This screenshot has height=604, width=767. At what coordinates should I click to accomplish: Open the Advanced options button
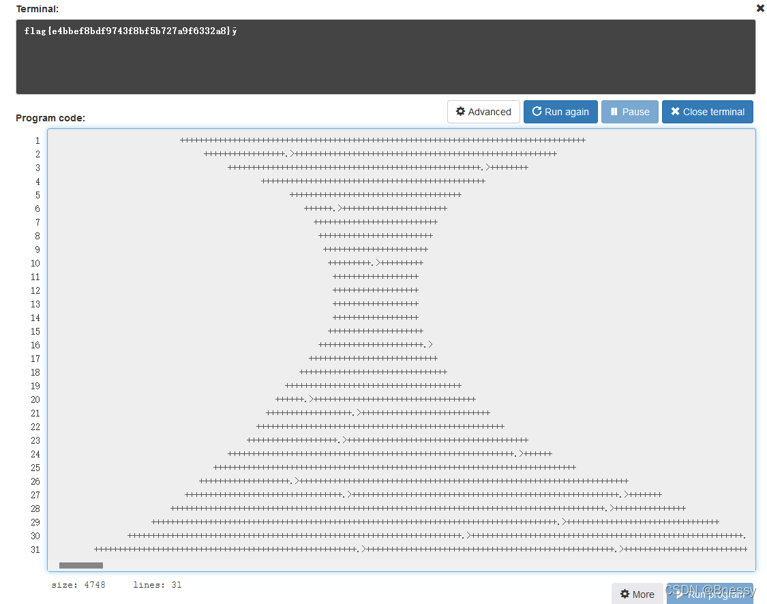483,112
